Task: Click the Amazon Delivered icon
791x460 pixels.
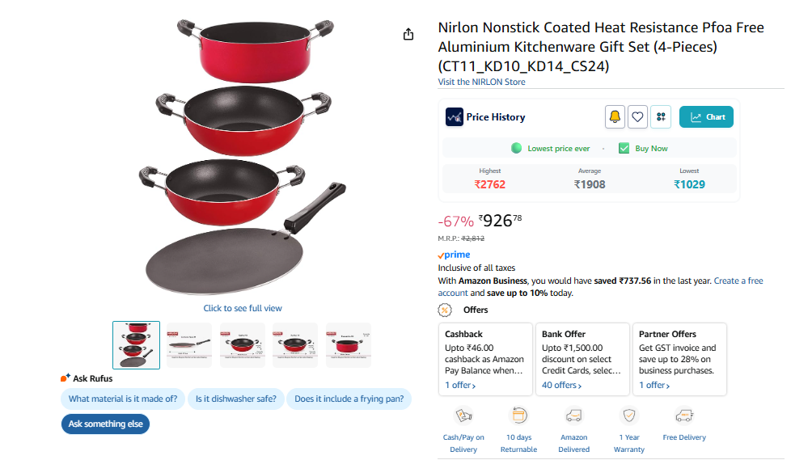Action: (x=573, y=416)
